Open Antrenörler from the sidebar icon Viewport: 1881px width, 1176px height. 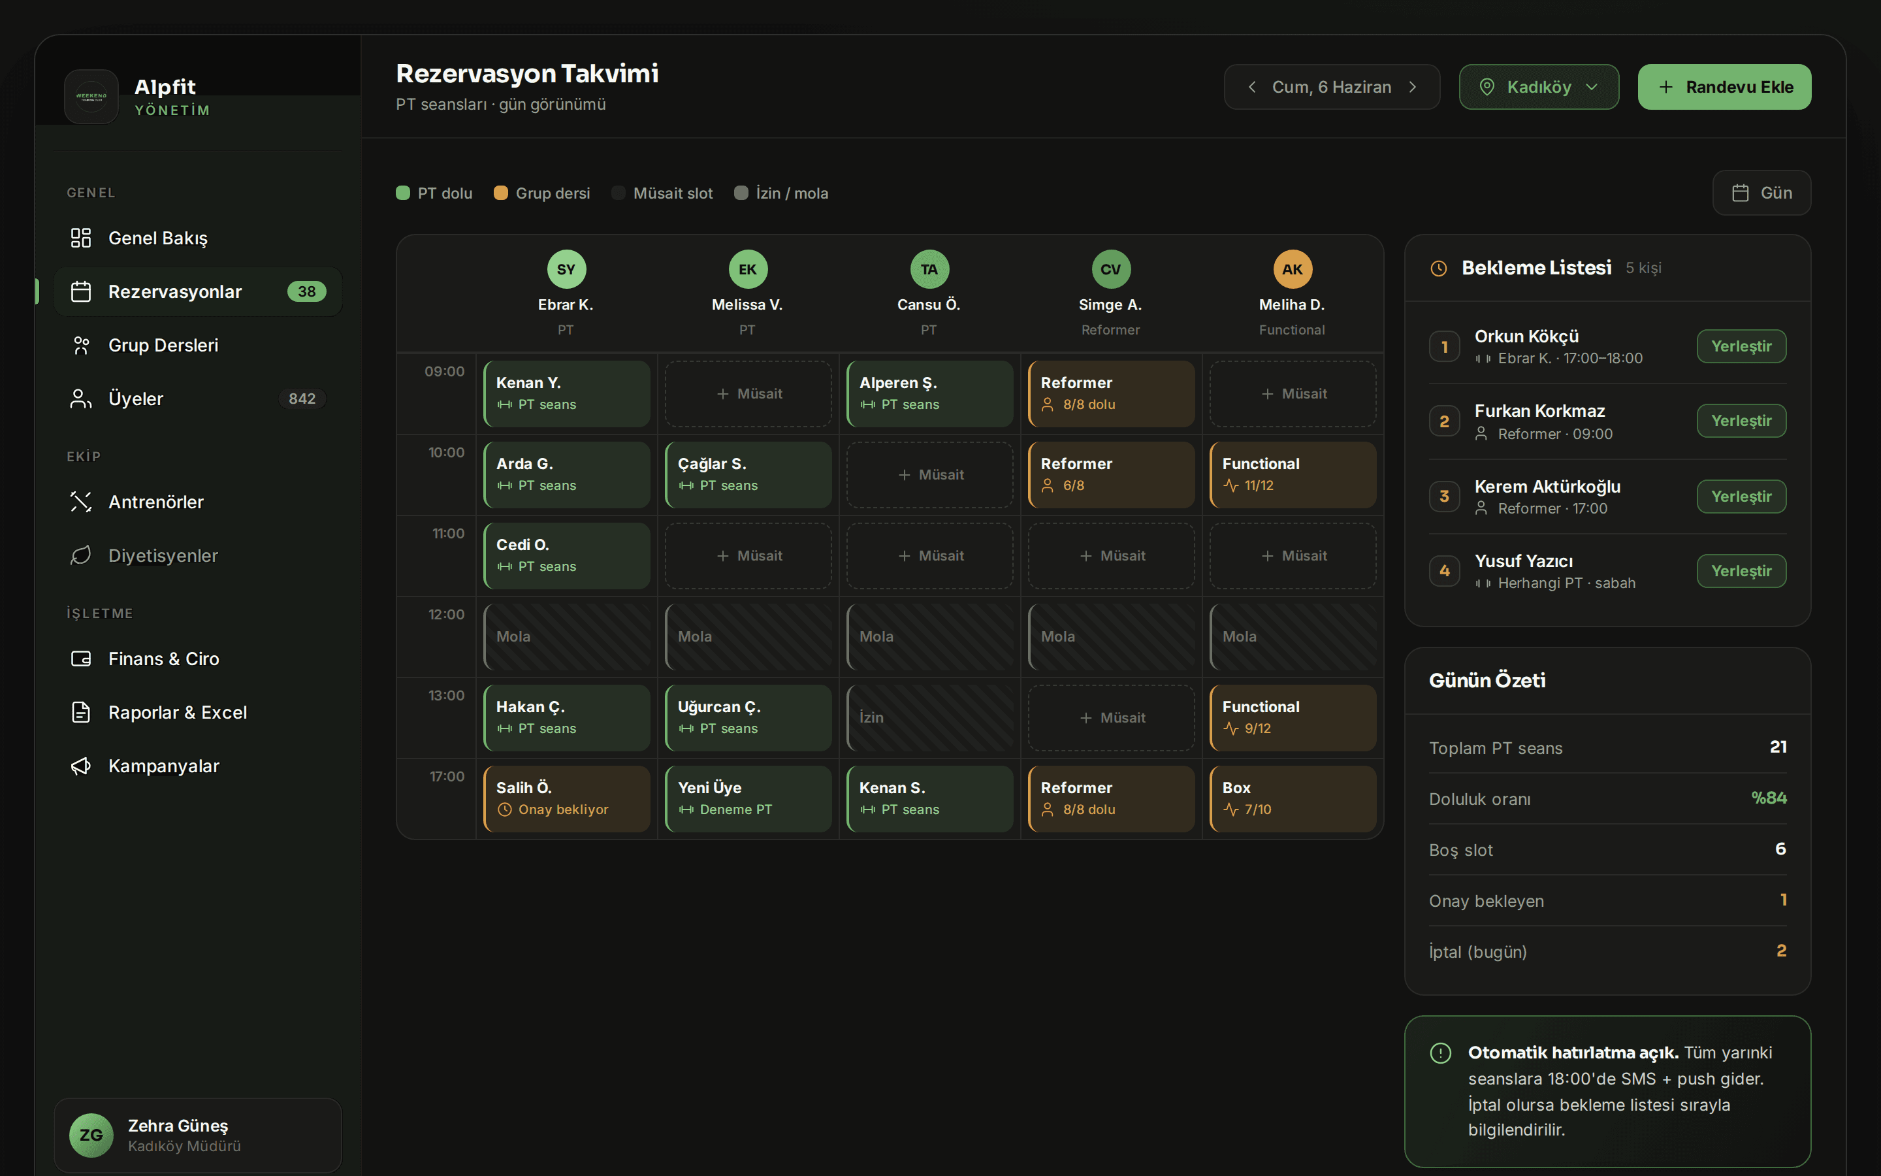point(81,502)
